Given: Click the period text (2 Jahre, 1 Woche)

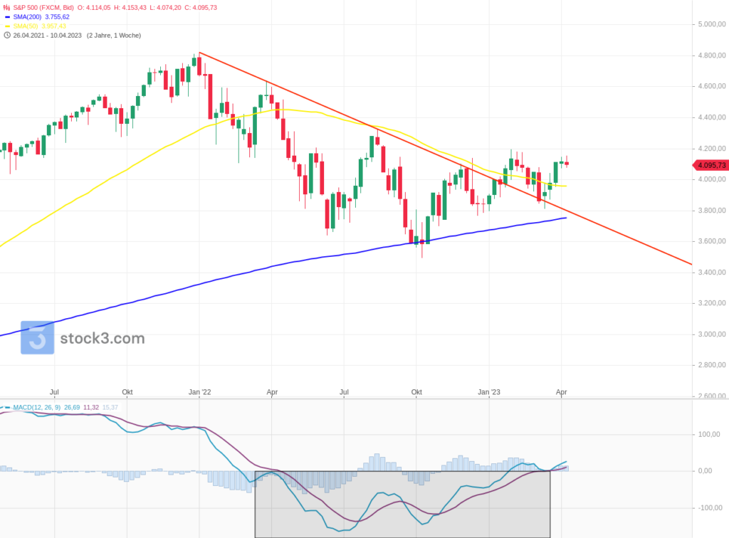Looking at the screenshot, I should (x=114, y=36).
